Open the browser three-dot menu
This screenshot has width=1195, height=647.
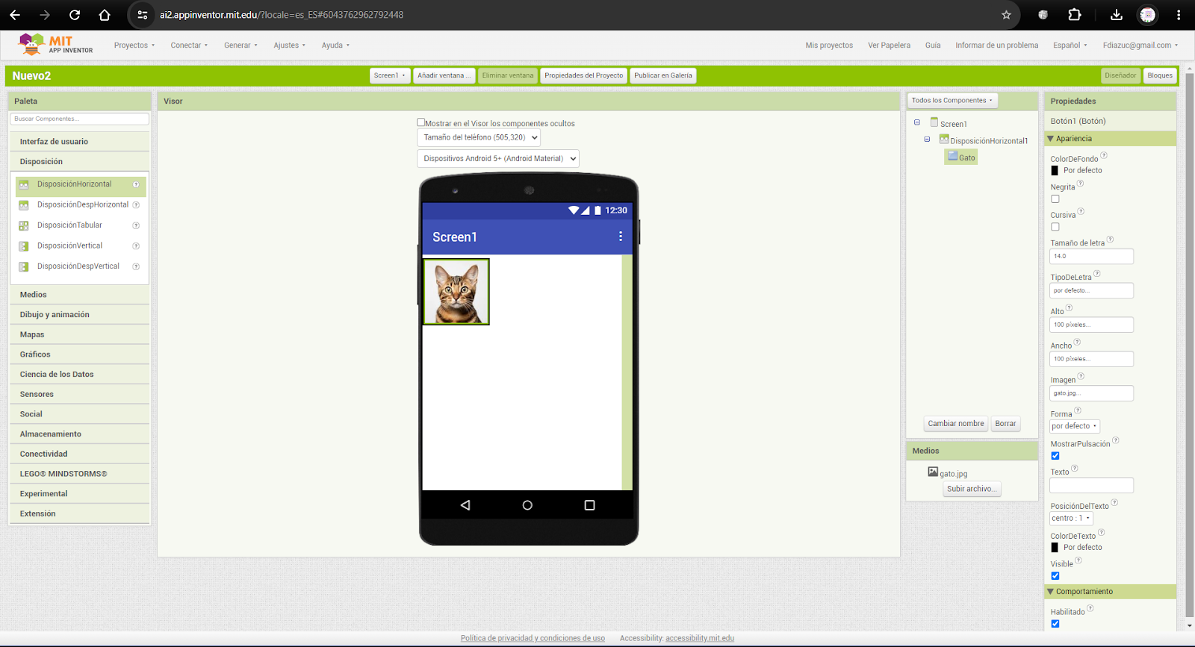tap(1179, 15)
